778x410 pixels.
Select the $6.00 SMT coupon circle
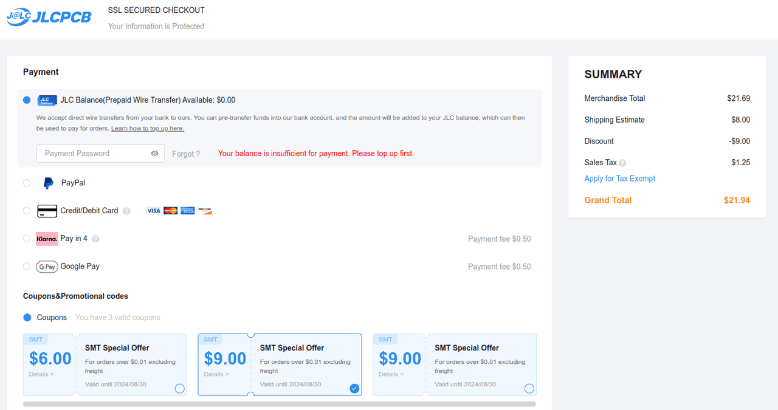pyautogui.click(x=179, y=389)
